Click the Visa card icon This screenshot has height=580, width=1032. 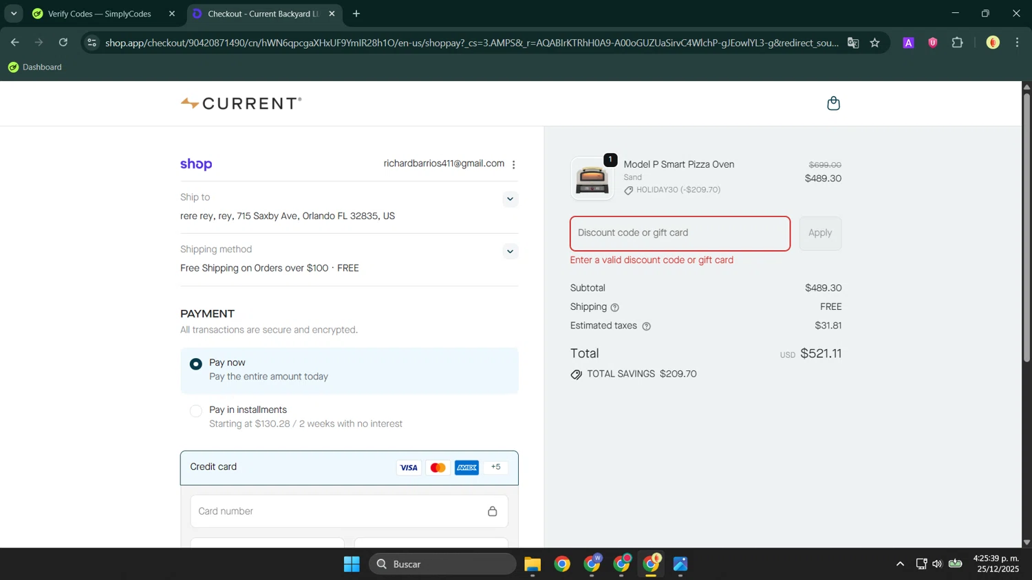pos(409,468)
